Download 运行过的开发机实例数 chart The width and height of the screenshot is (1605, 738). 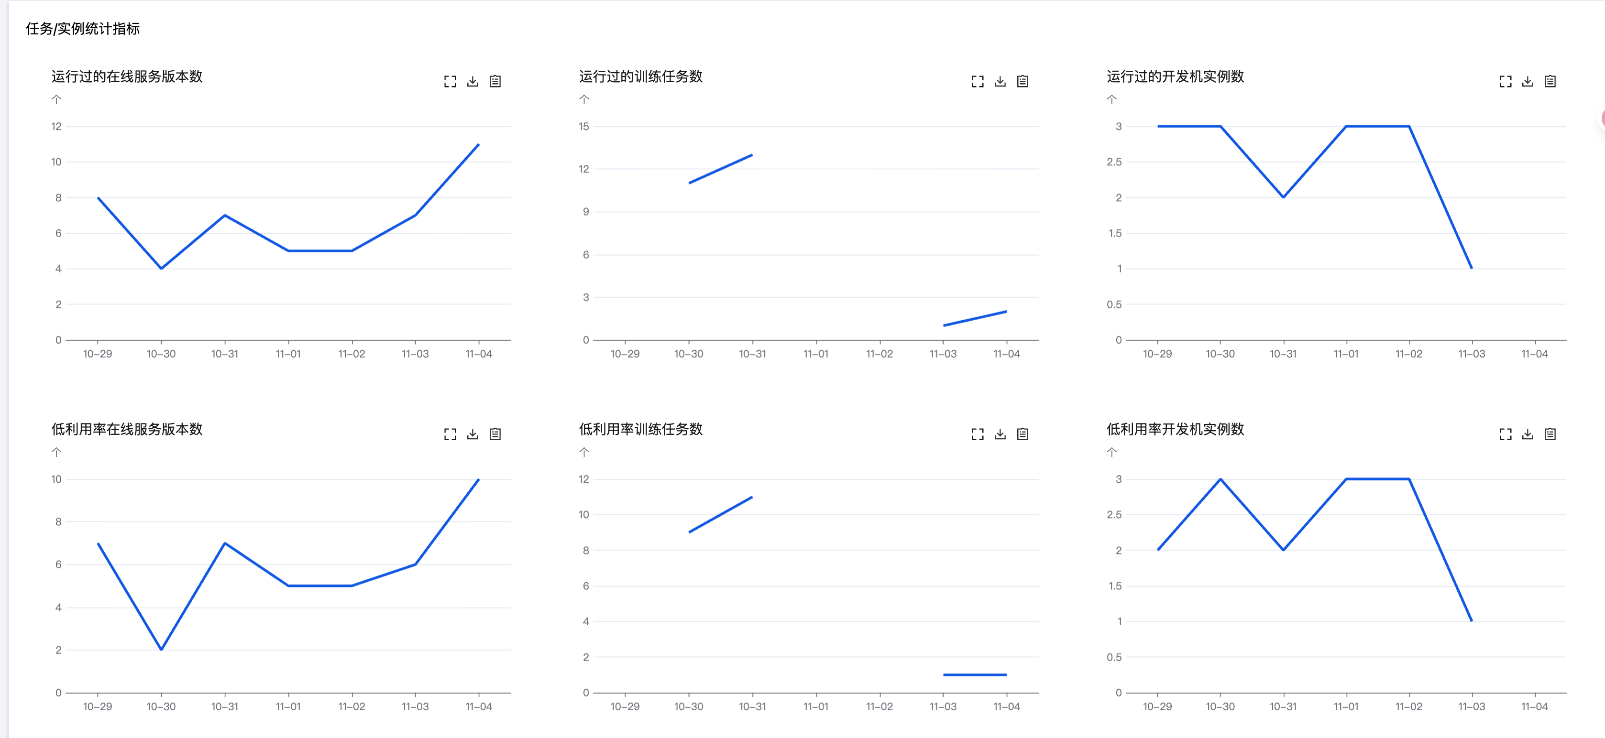tap(1527, 82)
